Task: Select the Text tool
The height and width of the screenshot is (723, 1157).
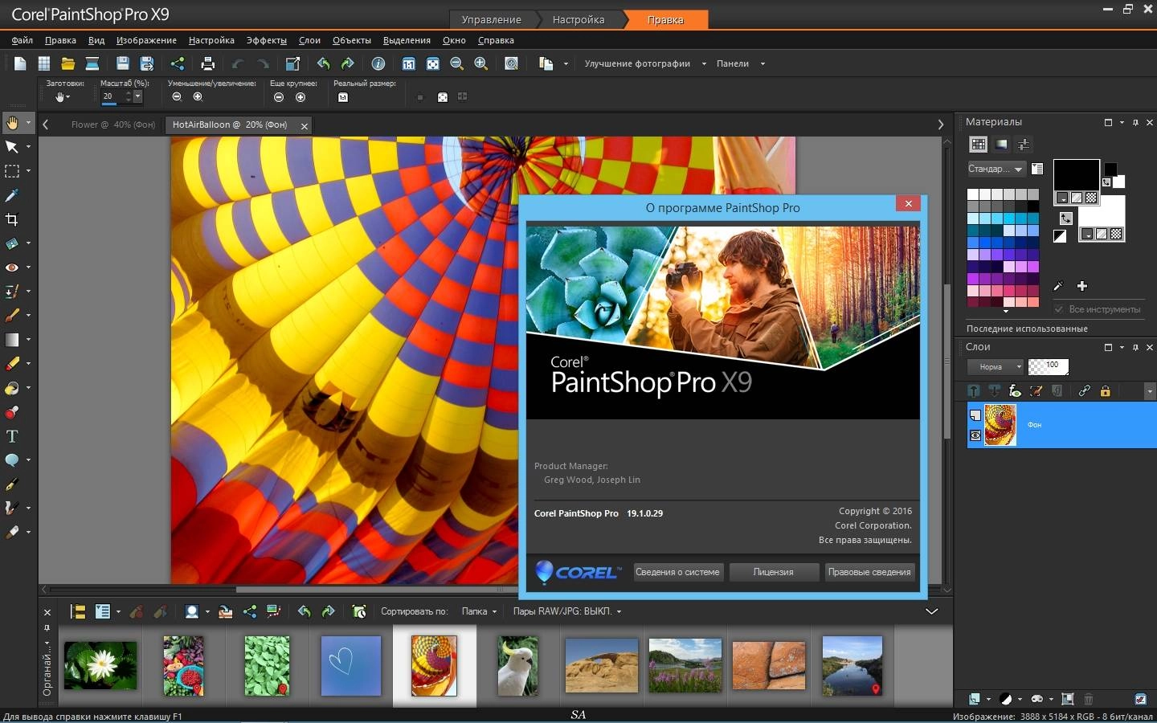Action: (12, 436)
